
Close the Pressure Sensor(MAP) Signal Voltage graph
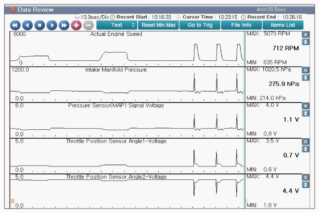[306, 106]
